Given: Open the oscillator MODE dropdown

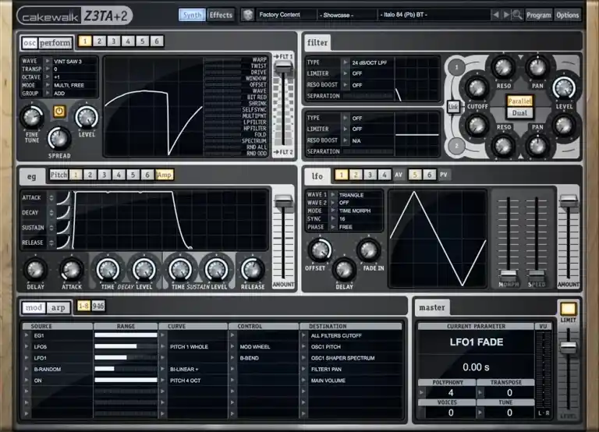Looking at the screenshot, I should tap(48, 85).
